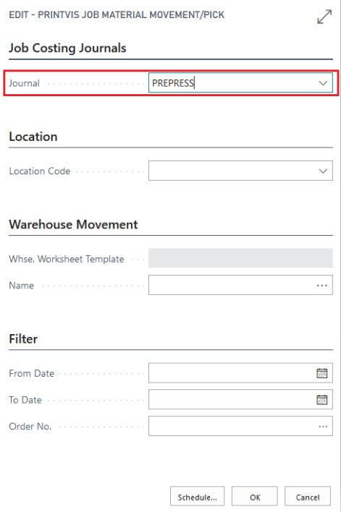Click the Schedule... button
This screenshot has width=341, height=512.
coord(197,497)
